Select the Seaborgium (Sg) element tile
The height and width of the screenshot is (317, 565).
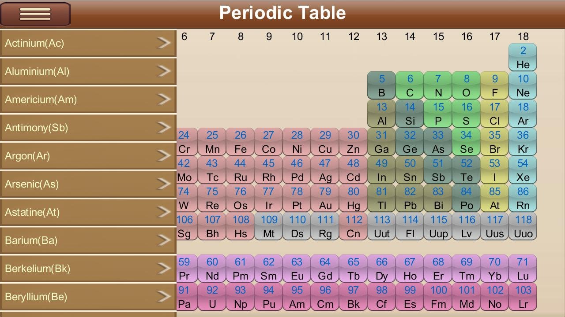187,226
